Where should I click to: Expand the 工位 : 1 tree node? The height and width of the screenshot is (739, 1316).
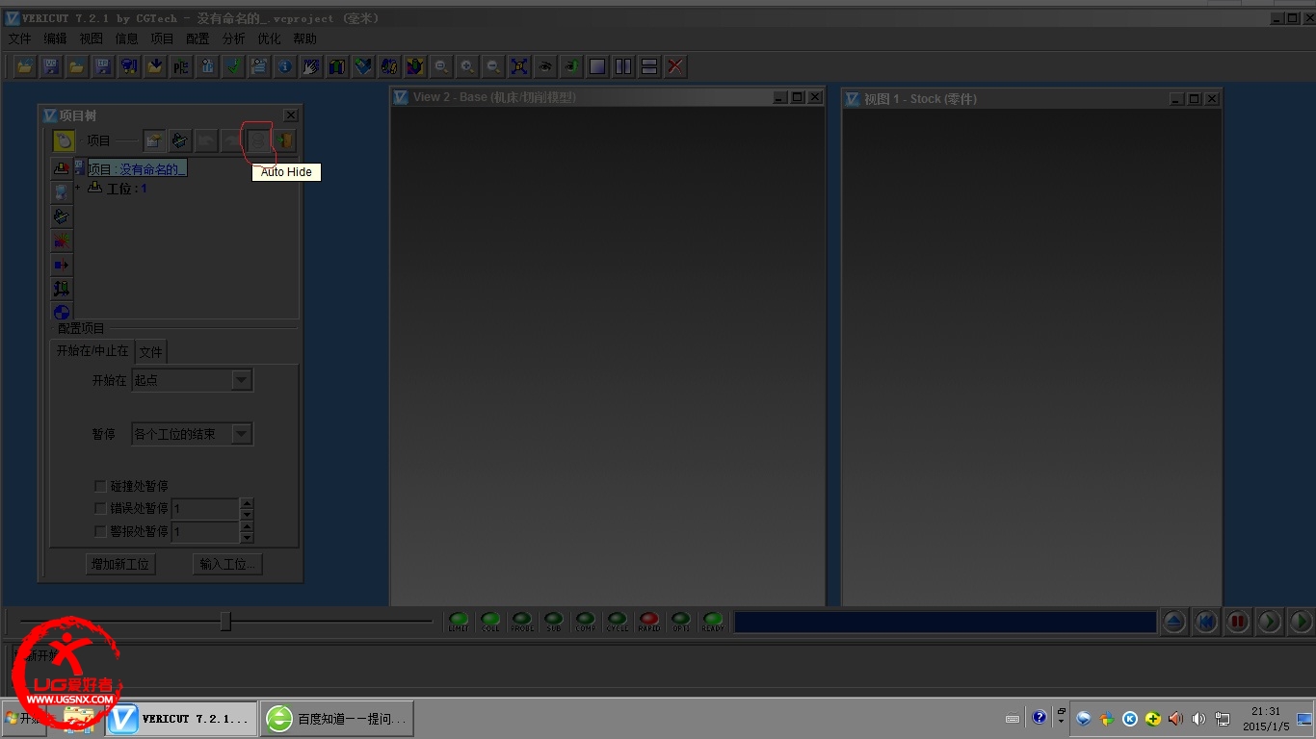77,188
